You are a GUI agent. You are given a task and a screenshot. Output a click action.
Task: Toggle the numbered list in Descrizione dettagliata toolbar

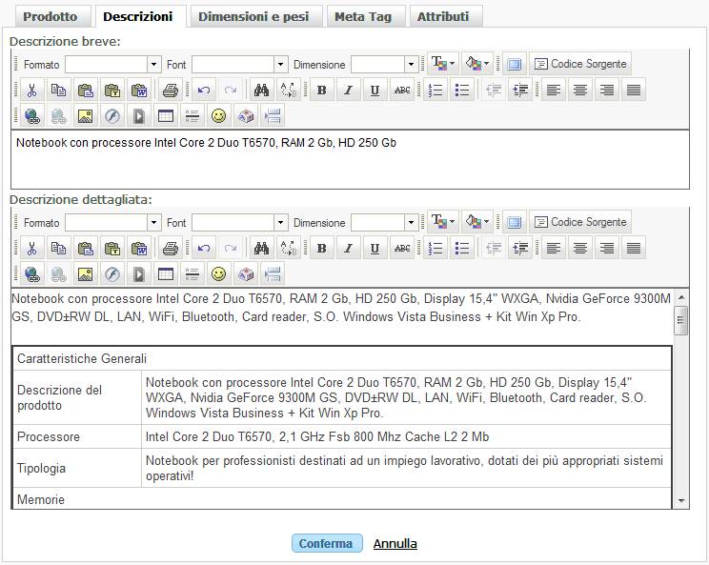click(436, 249)
